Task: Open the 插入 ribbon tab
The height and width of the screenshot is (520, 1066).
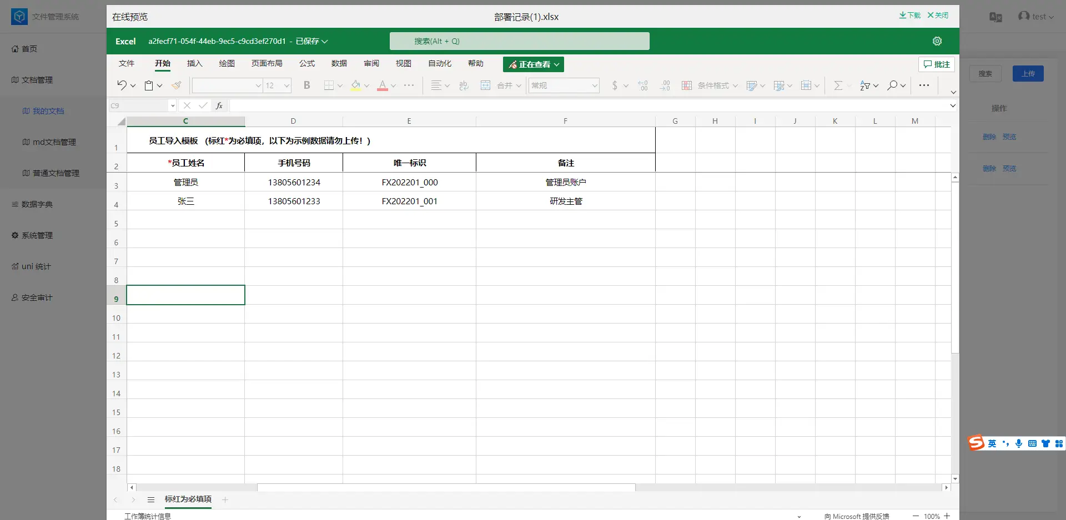Action: pyautogui.click(x=194, y=63)
